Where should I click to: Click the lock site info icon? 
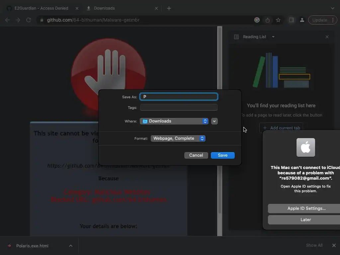(x=42, y=20)
